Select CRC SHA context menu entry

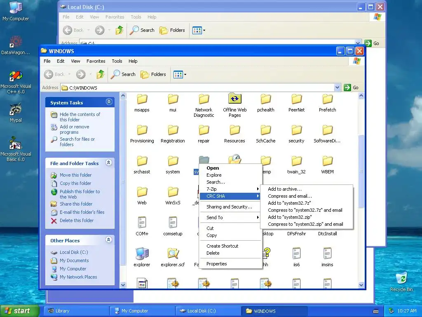(x=231, y=196)
